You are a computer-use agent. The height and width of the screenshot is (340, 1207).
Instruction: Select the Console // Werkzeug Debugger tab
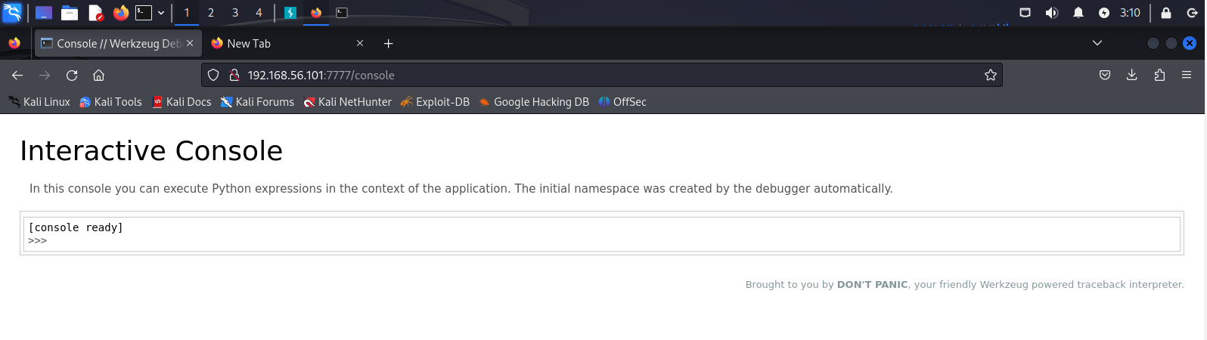point(113,44)
